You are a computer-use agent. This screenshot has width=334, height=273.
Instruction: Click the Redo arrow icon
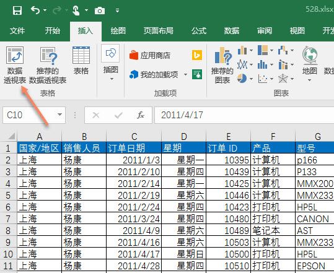[x=56, y=10]
